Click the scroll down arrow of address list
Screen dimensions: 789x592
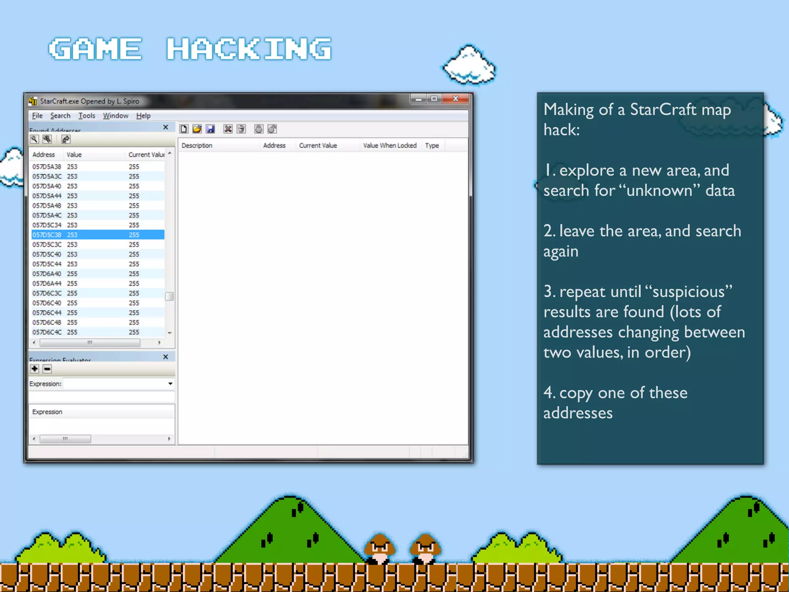[x=170, y=333]
